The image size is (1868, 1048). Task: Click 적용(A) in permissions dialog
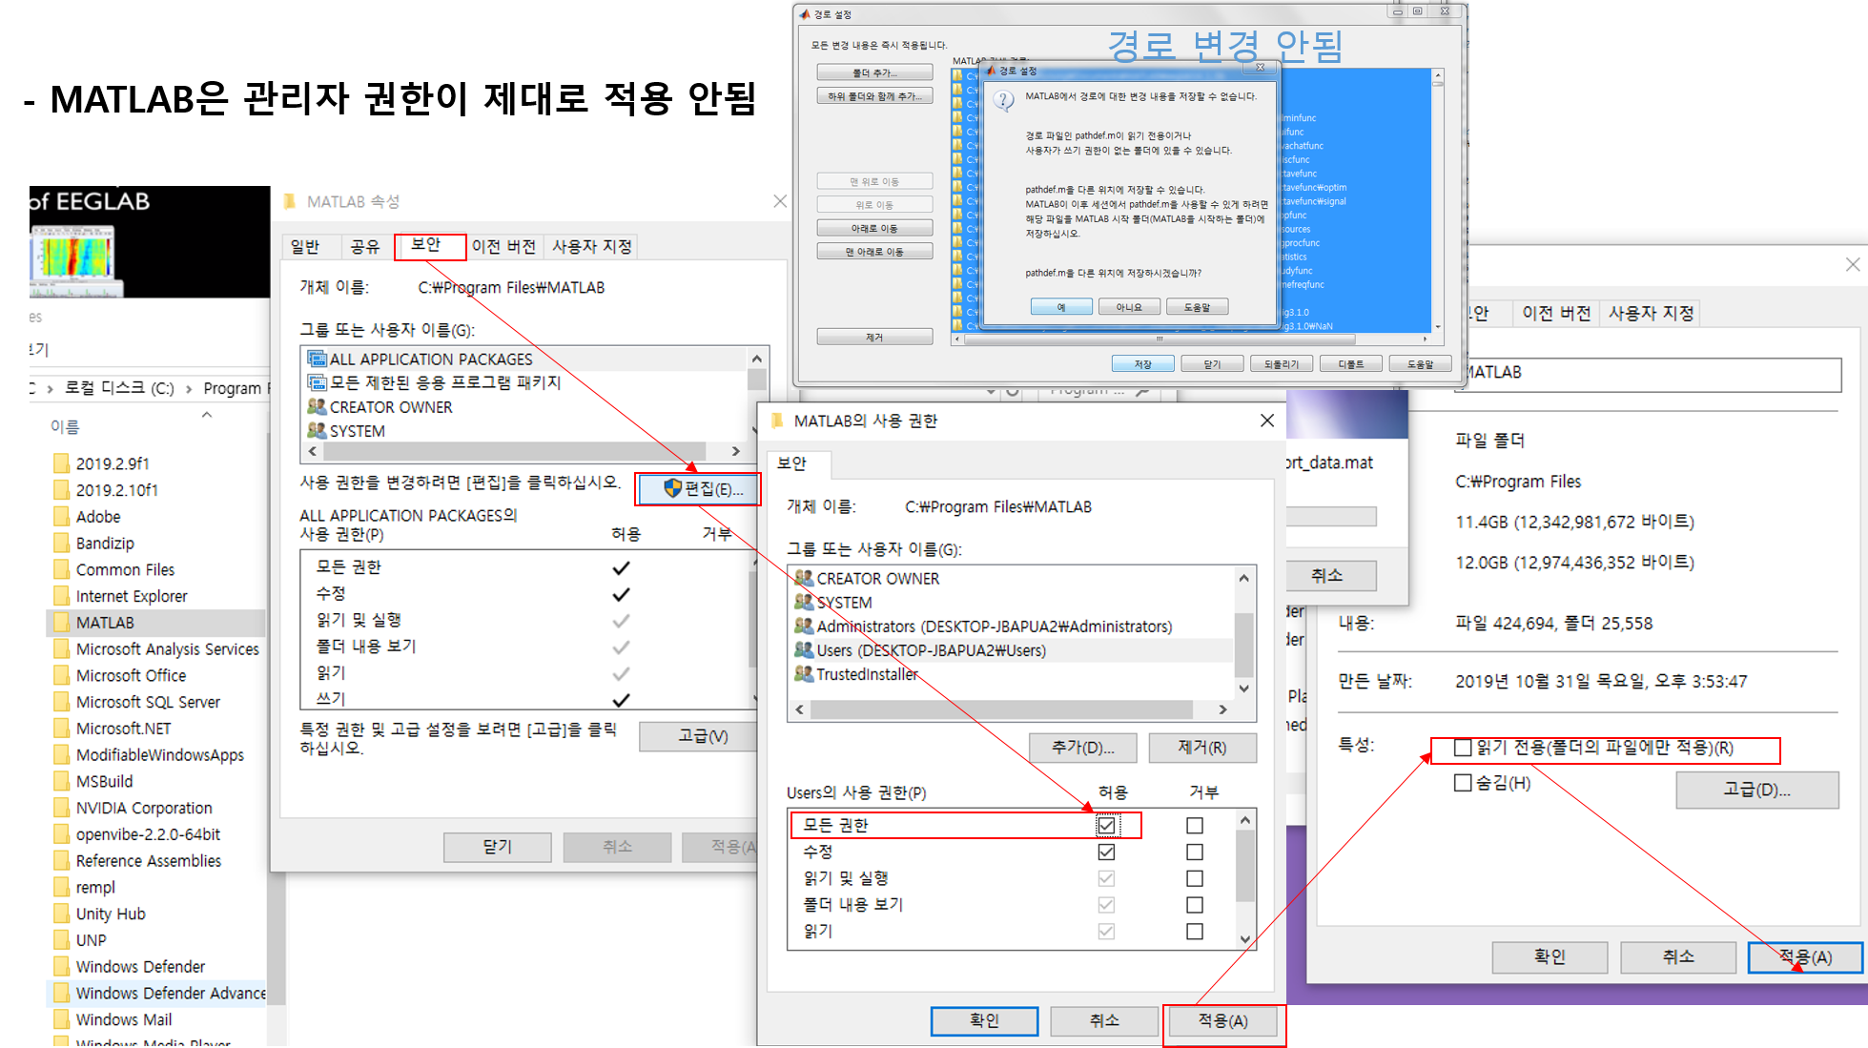[x=1222, y=1021]
